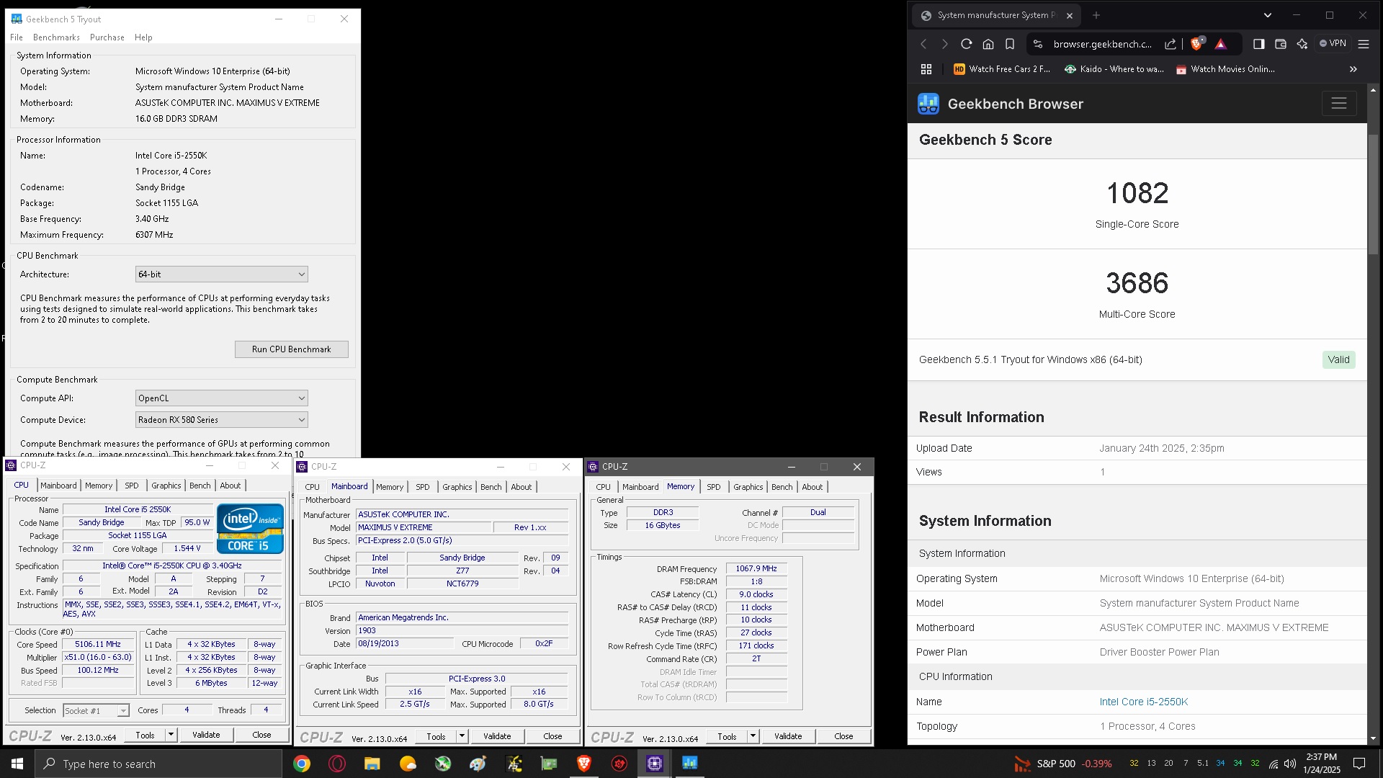The image size is (1383, 778).
Task: Click the taskbar search box
Action: pos(158,764)
